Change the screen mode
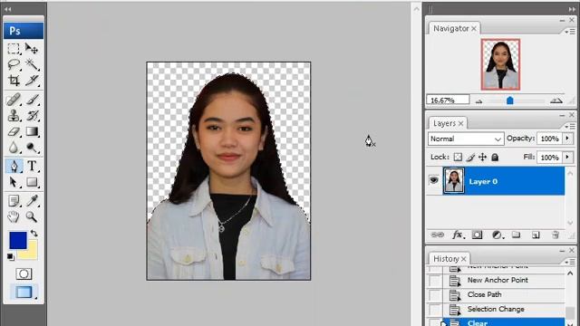Image resolution: width=580 pixels, height=326 pixels. pos(24,292)
